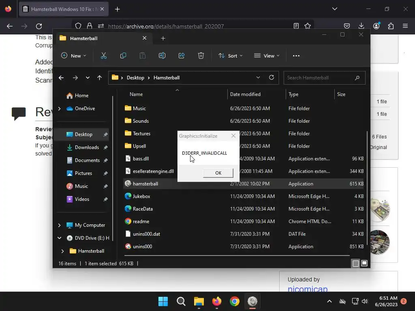Open Firefox hamburger application menu
The width and height of the screenshot is (415, 311).
click(405, 26)
